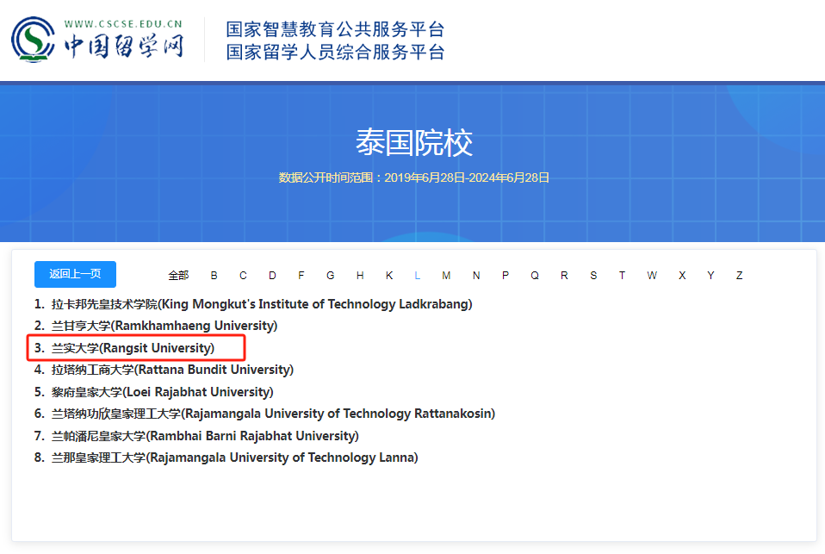Screen dimensions: 825x554
Task: Filter universities by letter X
Action: [x=682, y=276]
